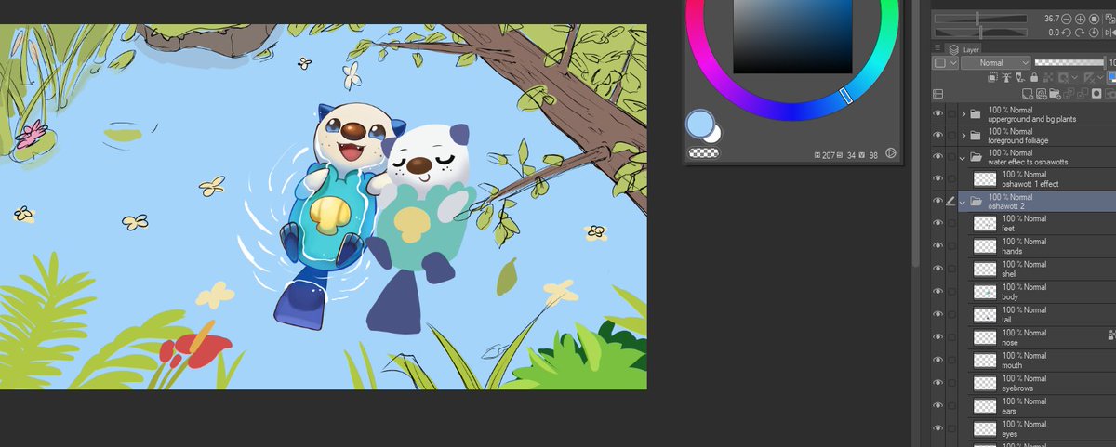Select the tail layer
Viewport: 1116px width, 447px height.
click(x=1037, y=315)
